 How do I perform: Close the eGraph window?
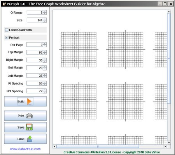171,4
